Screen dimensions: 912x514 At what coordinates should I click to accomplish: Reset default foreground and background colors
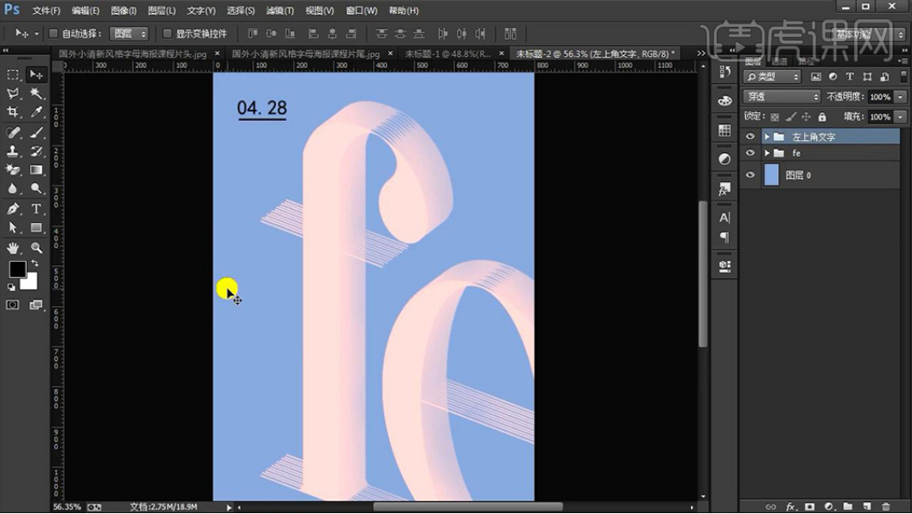[11, 287]
